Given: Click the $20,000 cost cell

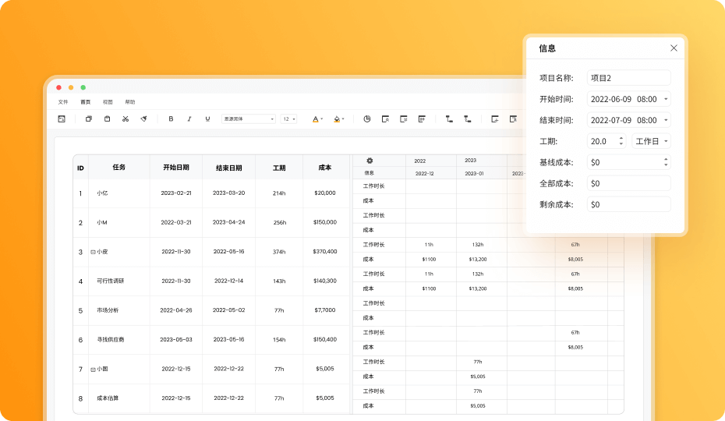Looking at the screenshot, I should tap(325, 193).
